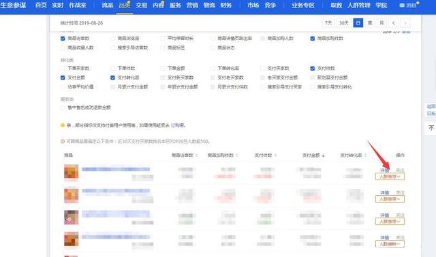Screen dimensions: 436x257
Task: Click the 订购 subscription link
Action: tap(175, 126)
